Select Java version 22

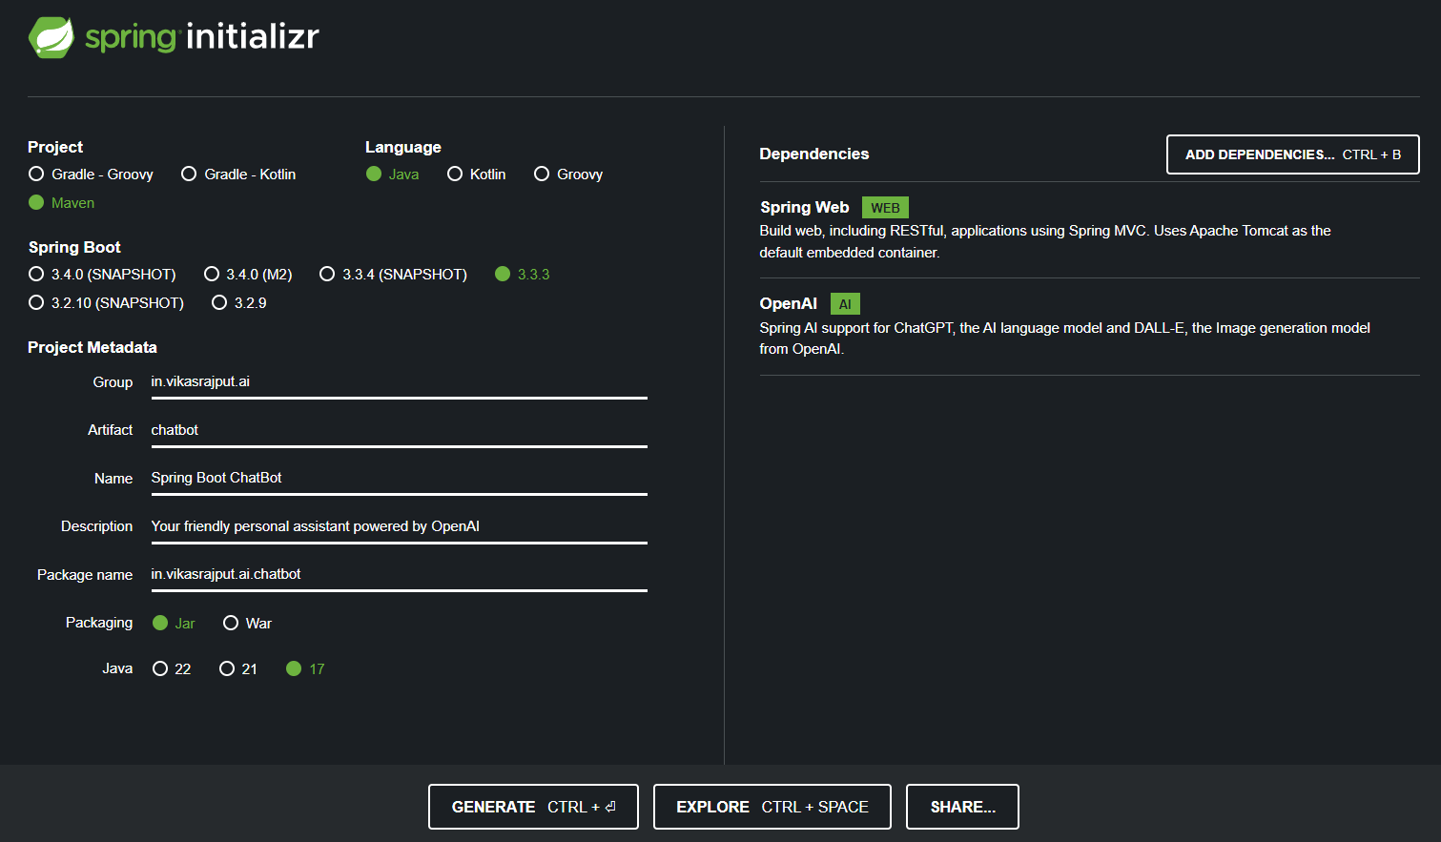tap(172, 668)
